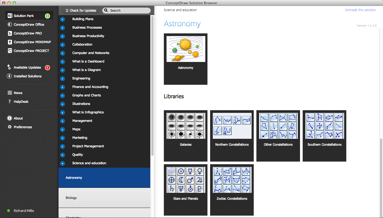The height and width of the screenshot is (218, 383).
Task: Click the ConceptDraw MINDMAP icon
Action: coord(10,42)
